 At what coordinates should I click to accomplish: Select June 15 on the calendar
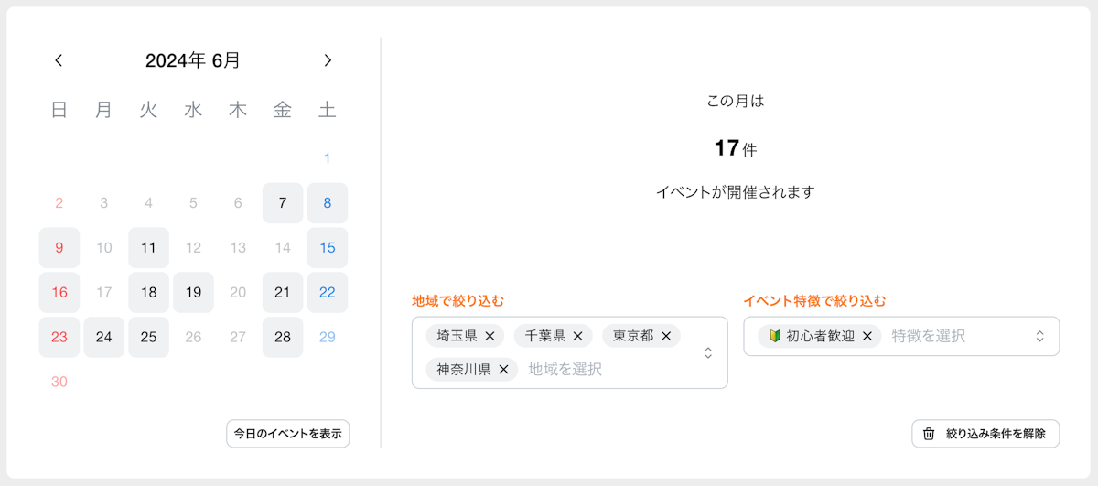327,247
